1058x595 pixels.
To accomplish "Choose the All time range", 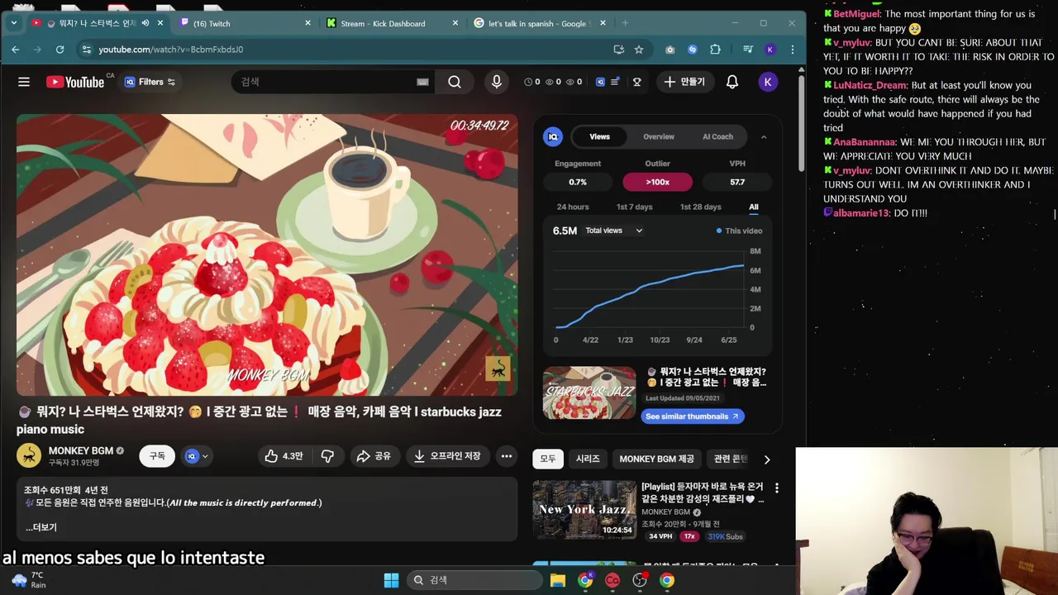I will pos(754,207).
